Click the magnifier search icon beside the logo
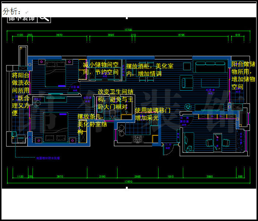258x221 pixels. (x=44, y=18)
